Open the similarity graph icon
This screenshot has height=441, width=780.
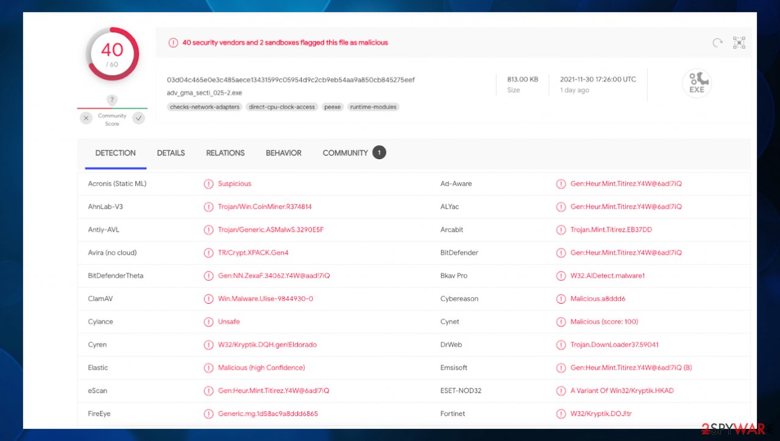739,43
